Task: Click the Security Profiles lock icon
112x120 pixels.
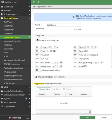Action: tap(2, 18)
